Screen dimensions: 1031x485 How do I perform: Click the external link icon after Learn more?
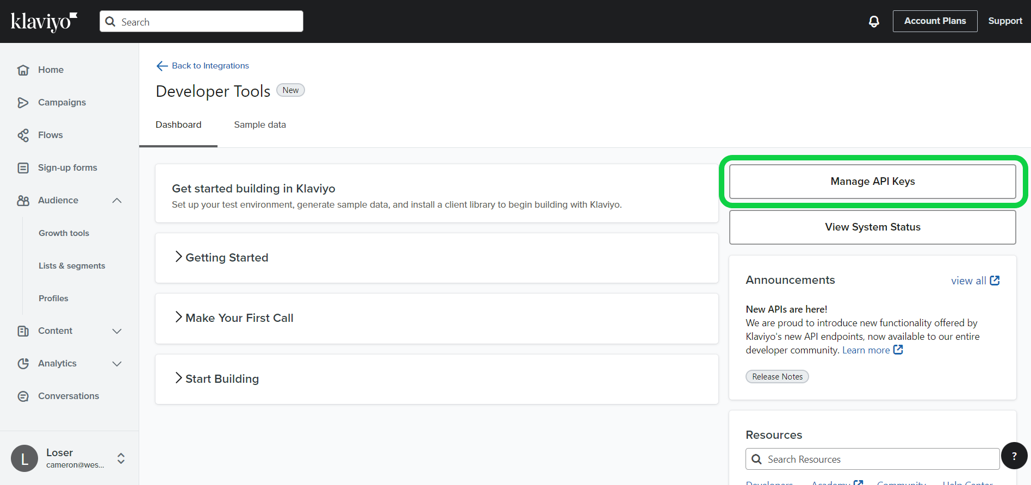[x=898, y=350]
